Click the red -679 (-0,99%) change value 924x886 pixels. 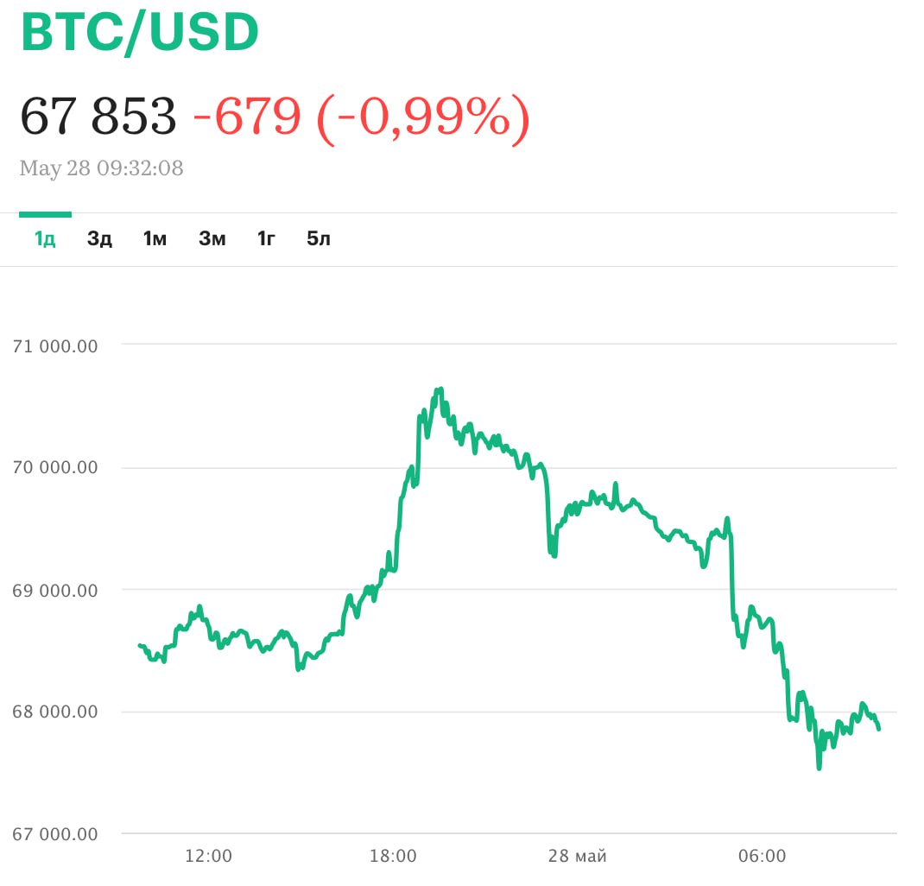click(x=361, y=116)
